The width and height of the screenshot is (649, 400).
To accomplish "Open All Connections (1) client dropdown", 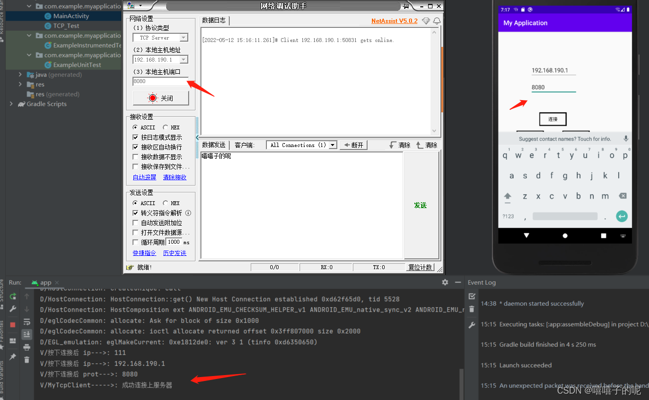I will [x=333, y=145].
